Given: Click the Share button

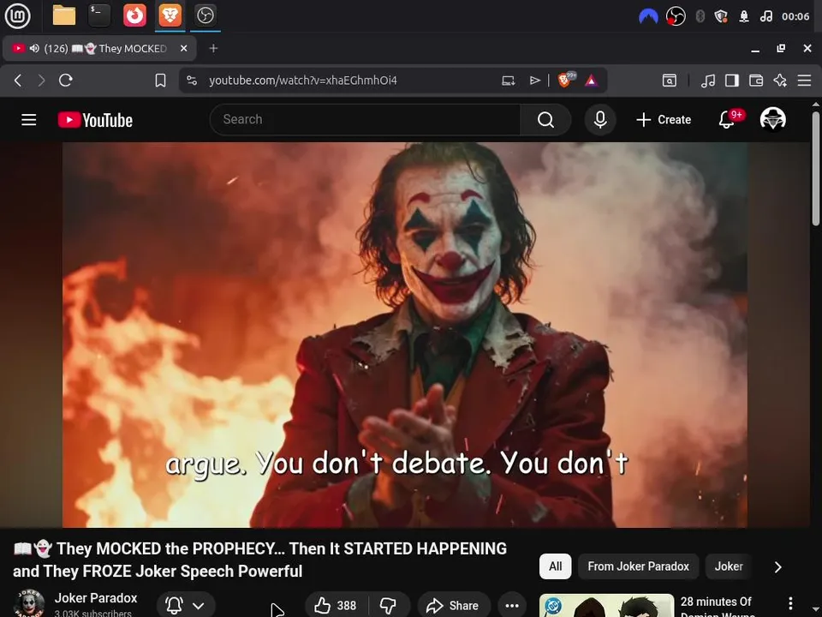Looking at the screenshot, I should [x=454, y=606].
